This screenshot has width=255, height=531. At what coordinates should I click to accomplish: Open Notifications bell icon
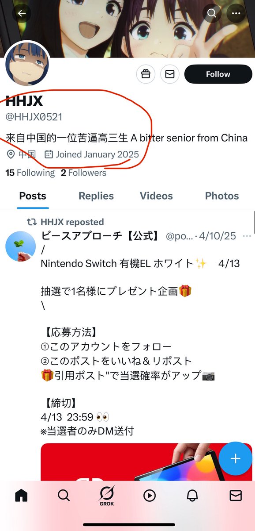pyautogui.click(x=193, y=496)
